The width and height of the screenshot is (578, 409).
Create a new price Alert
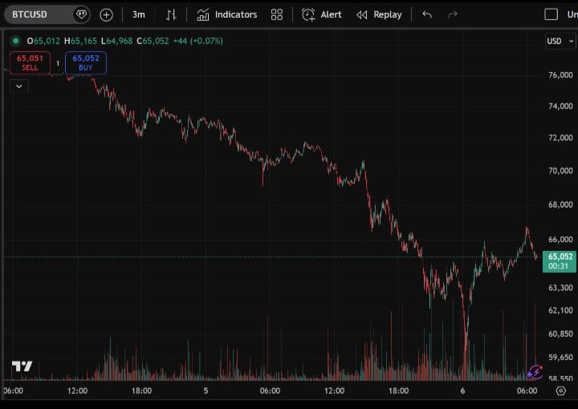(x=322, y=14)
